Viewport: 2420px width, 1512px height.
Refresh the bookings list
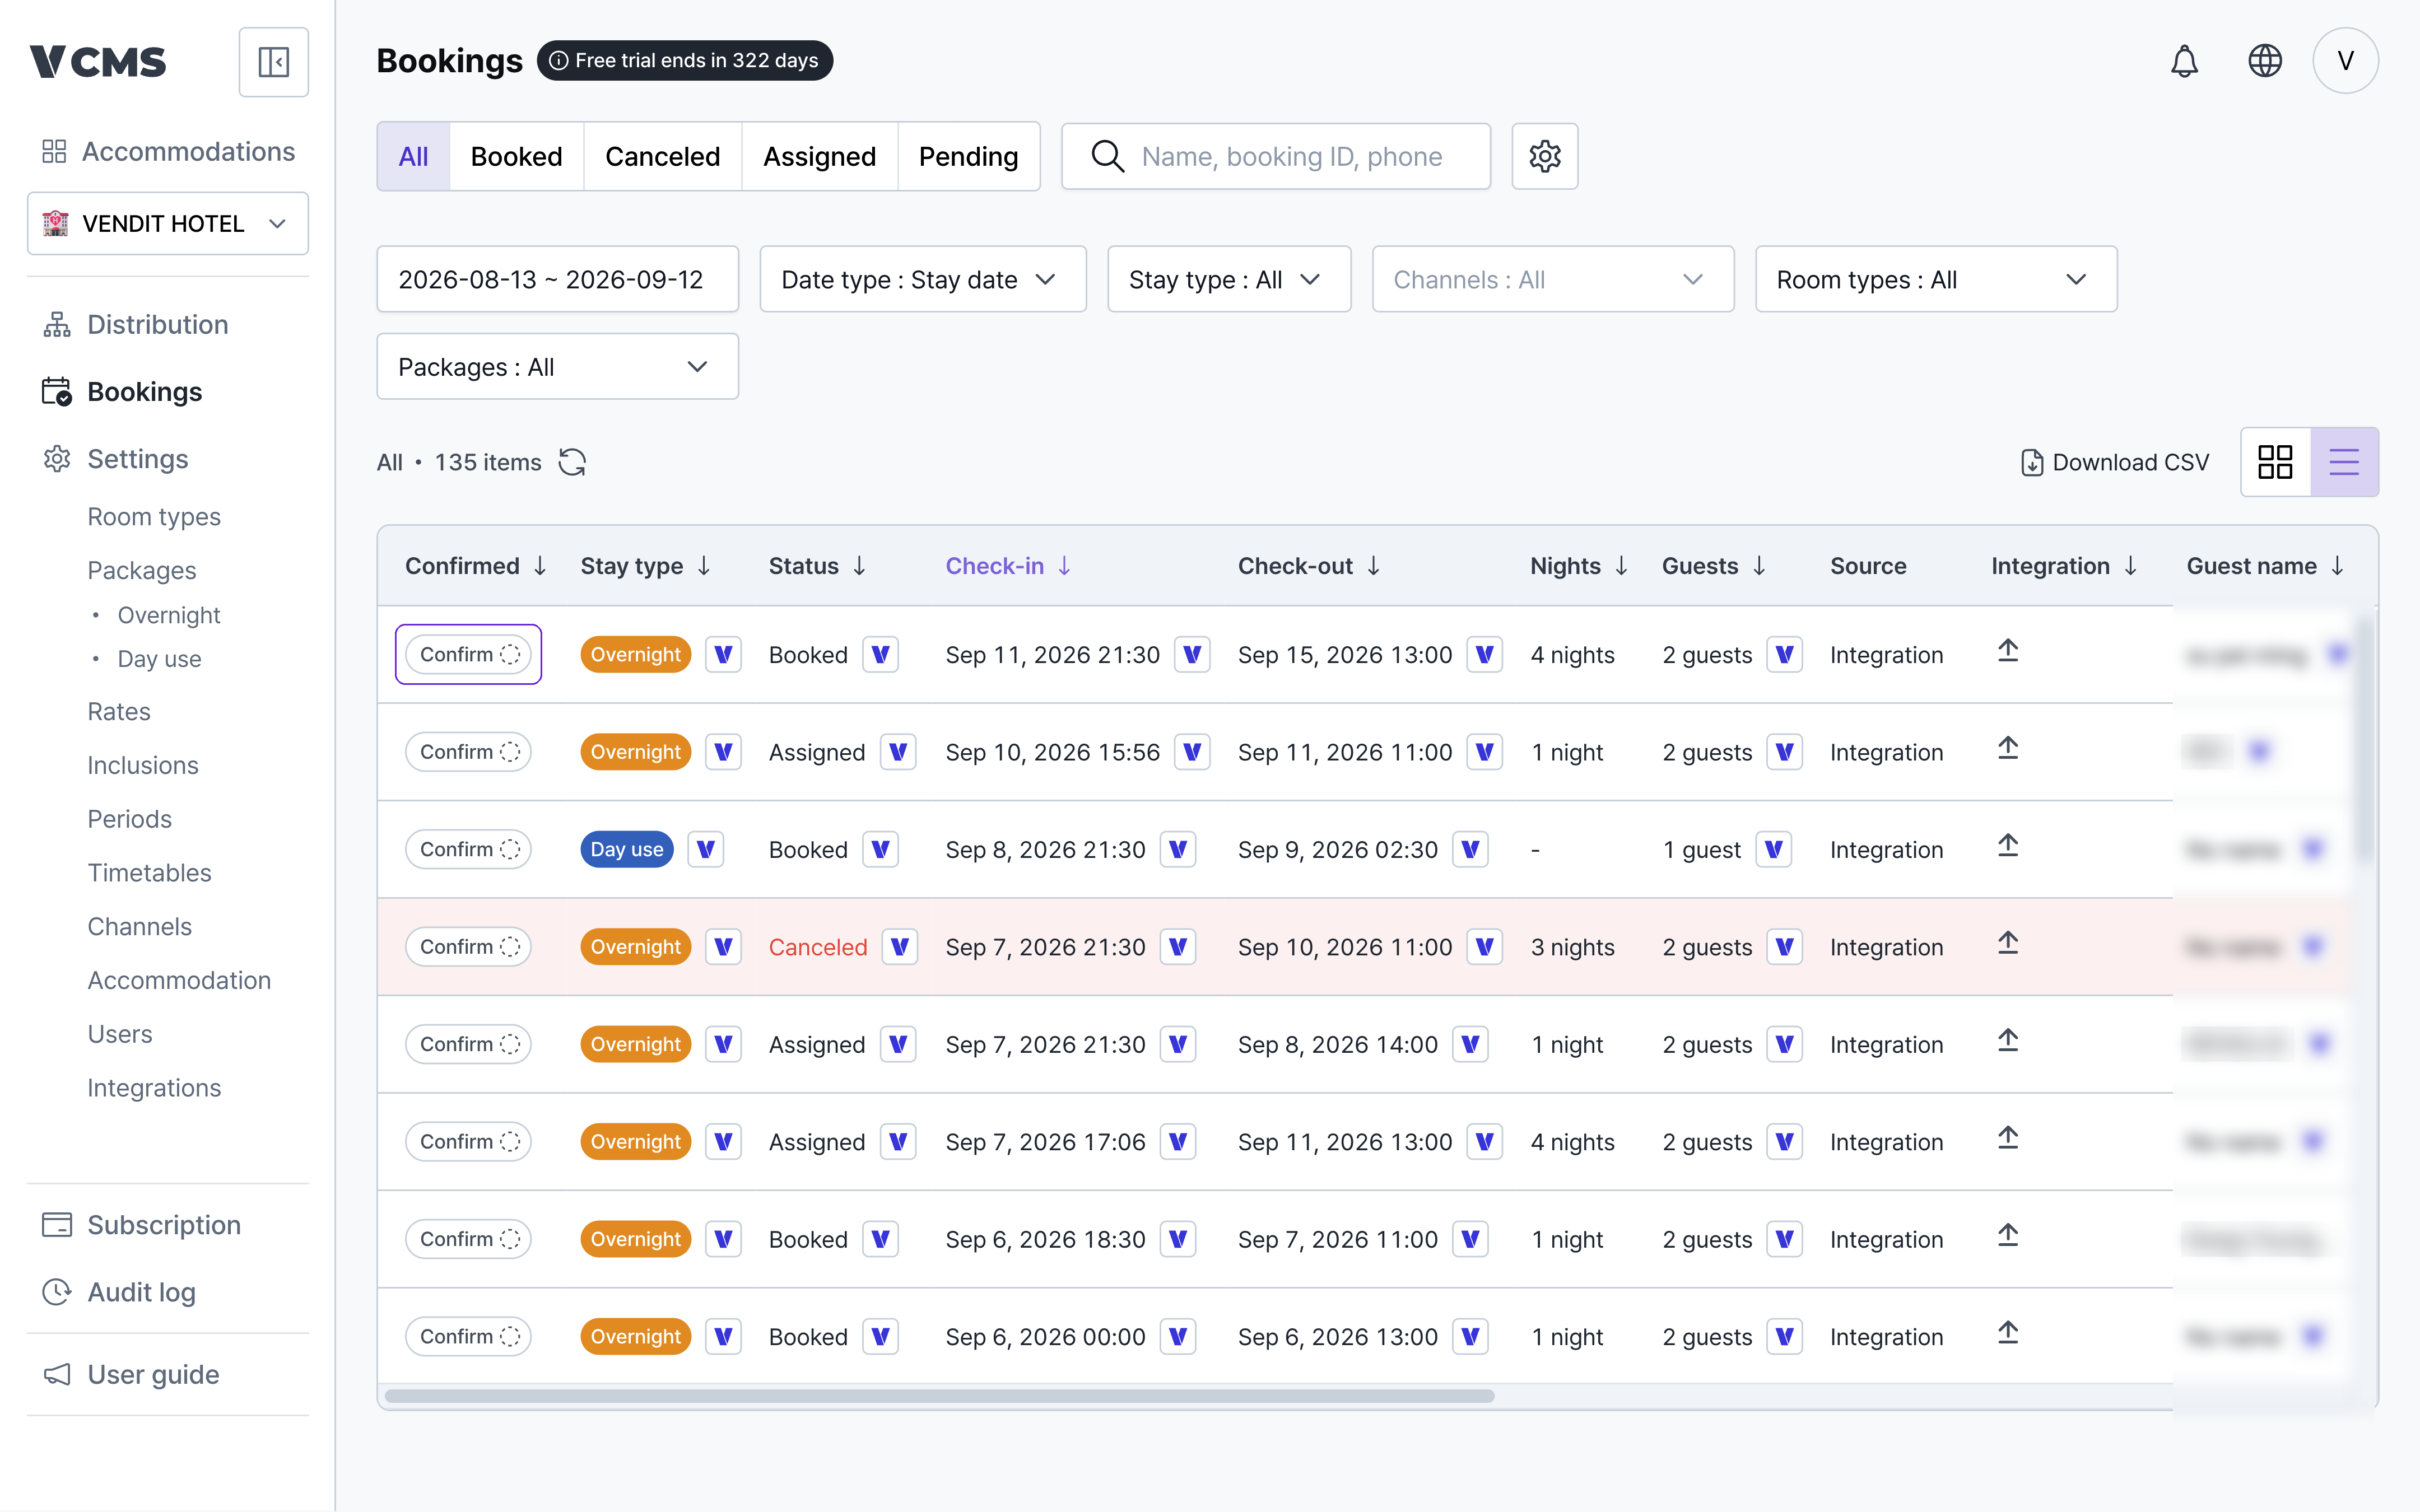(x=572, y=462)
